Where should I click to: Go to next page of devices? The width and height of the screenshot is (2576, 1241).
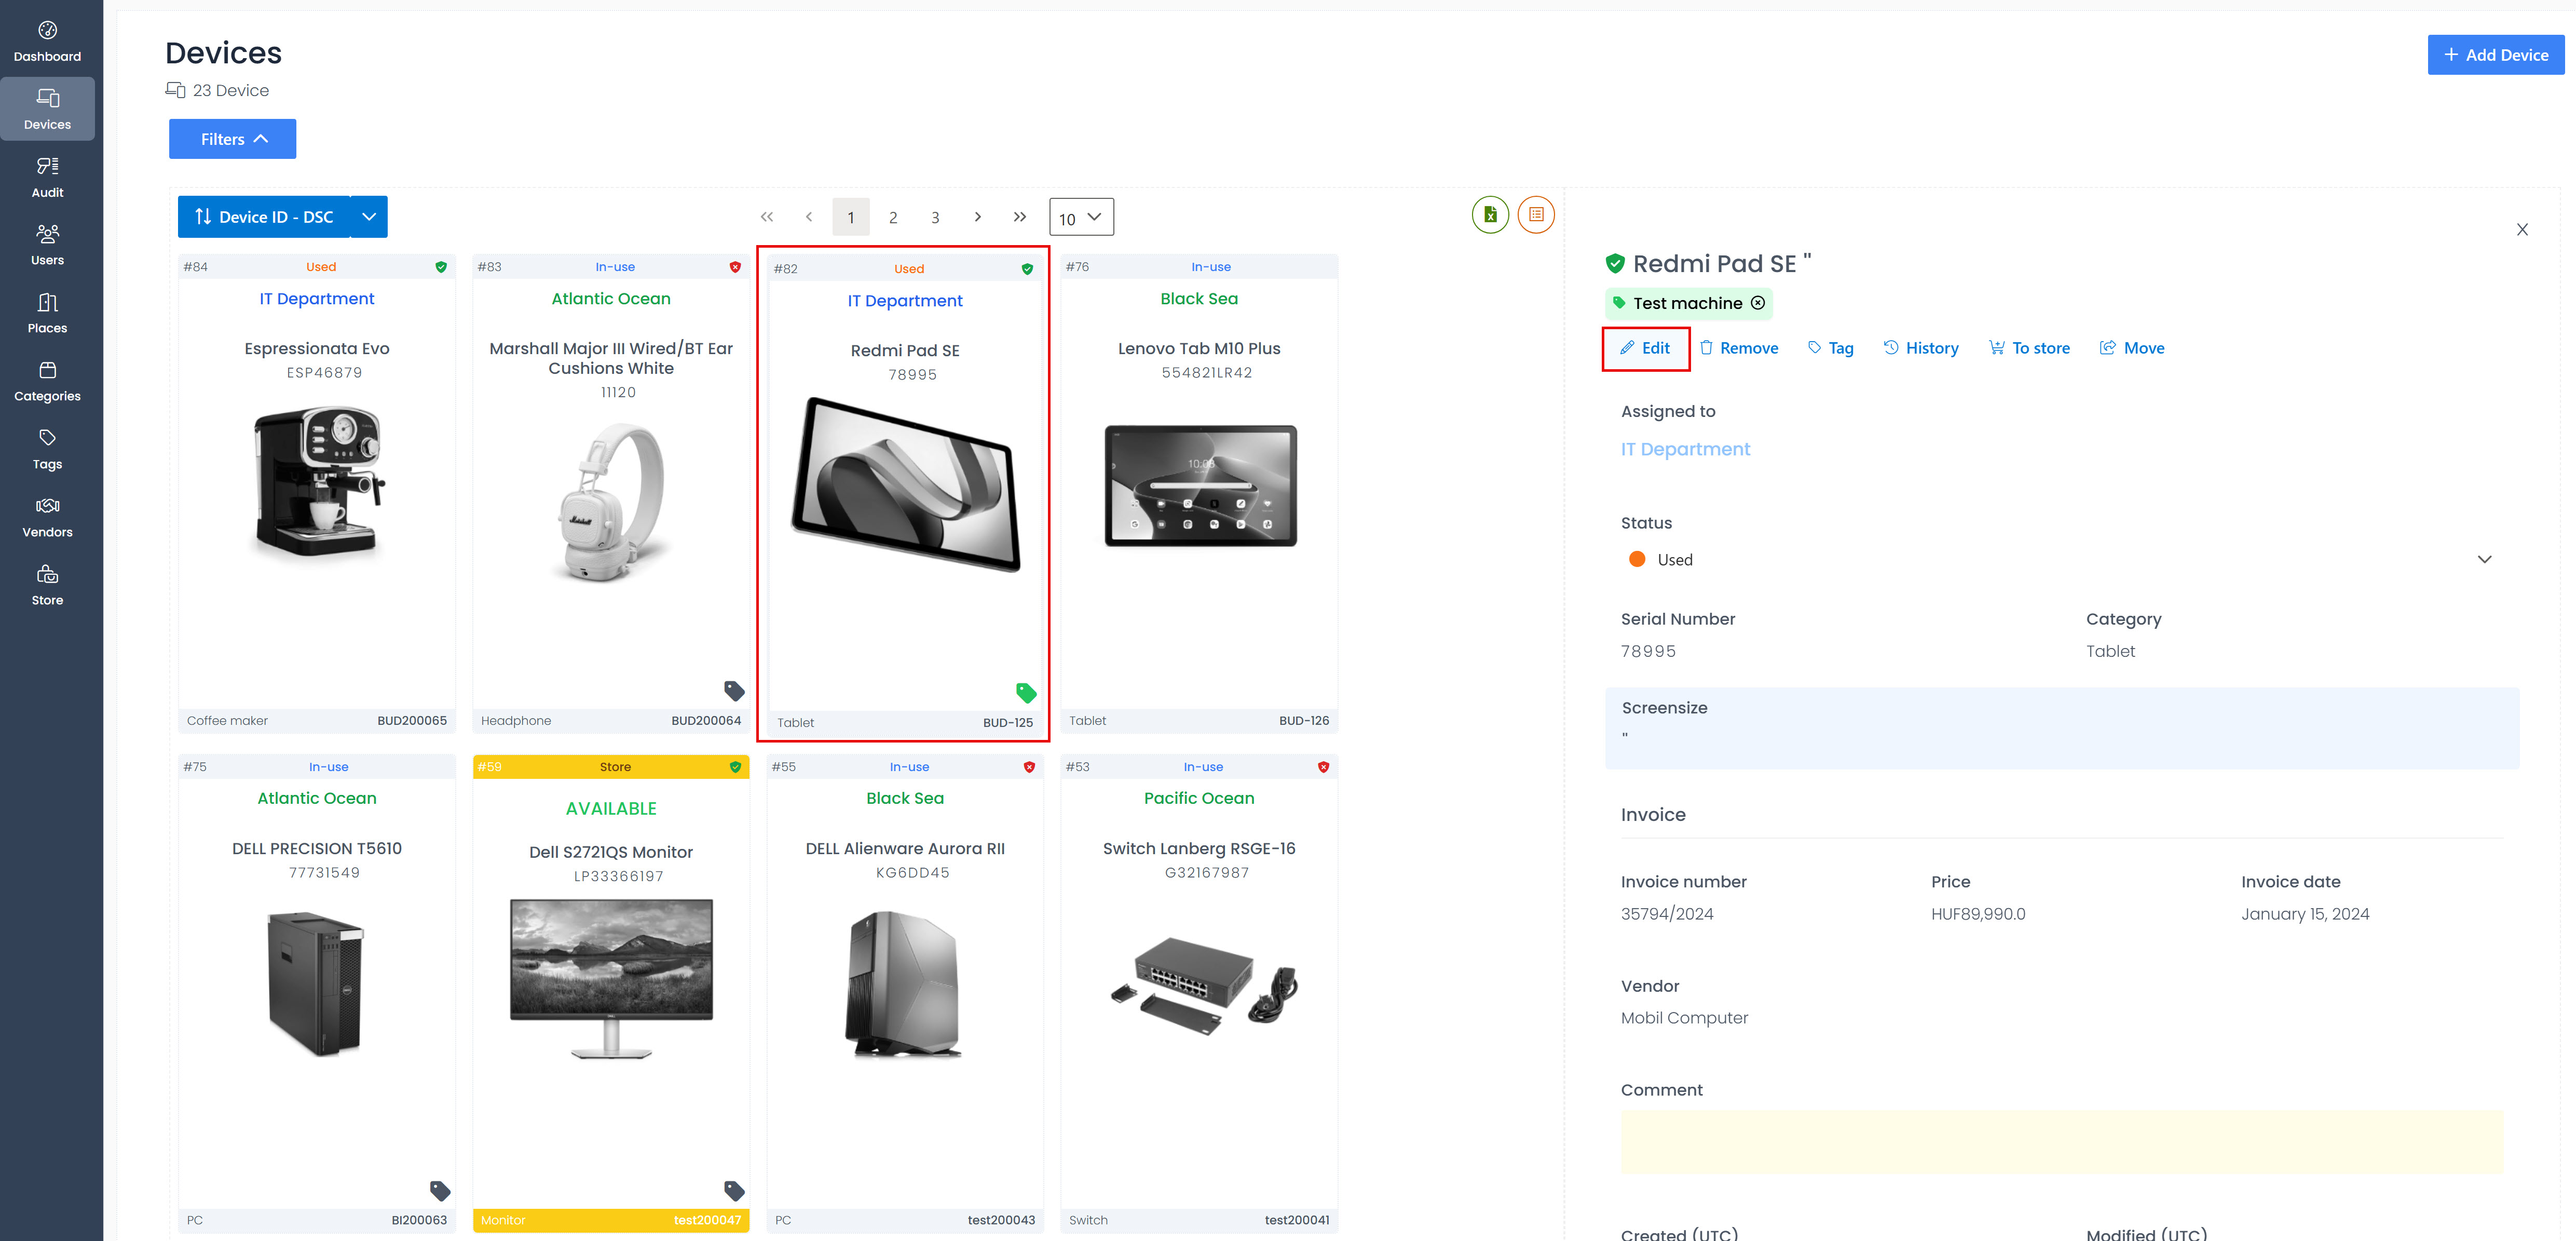pyautogui.click(x=977, y=217)
